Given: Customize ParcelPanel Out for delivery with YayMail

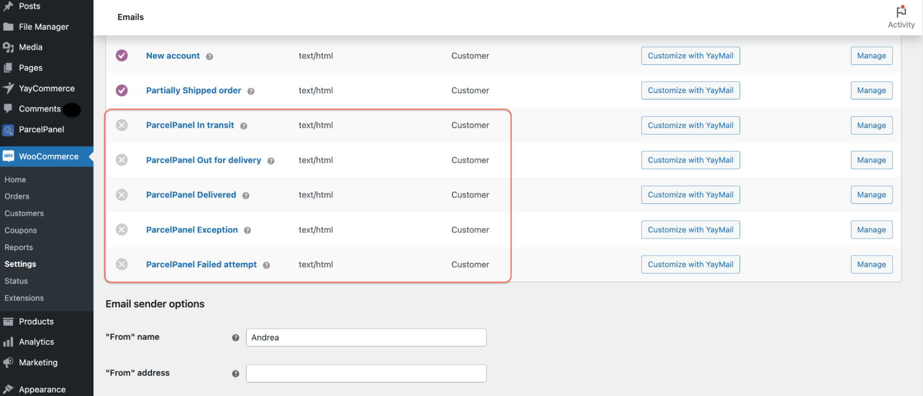Looking at the screenshot, I should click(691, 160).
